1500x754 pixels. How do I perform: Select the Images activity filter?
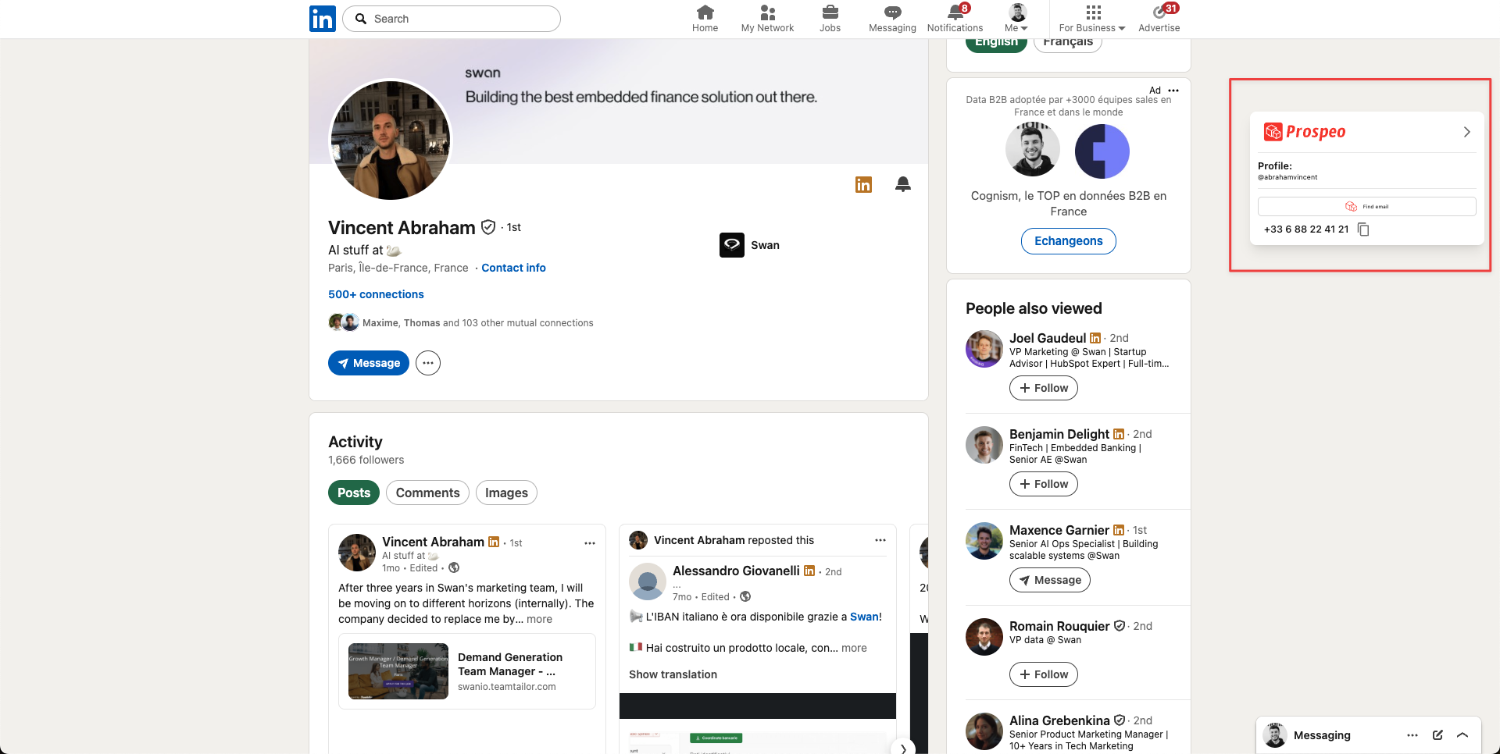506,493
